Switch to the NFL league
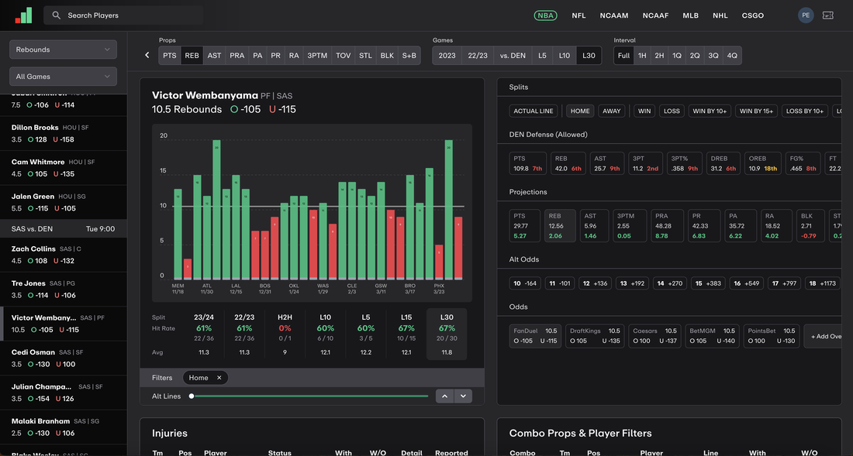Viewport: 853px width, 456px height. pos(578,15)
